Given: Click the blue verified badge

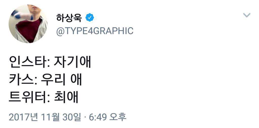Looking at the screenshot, I should pyautogui.click(x=90, y=18).
